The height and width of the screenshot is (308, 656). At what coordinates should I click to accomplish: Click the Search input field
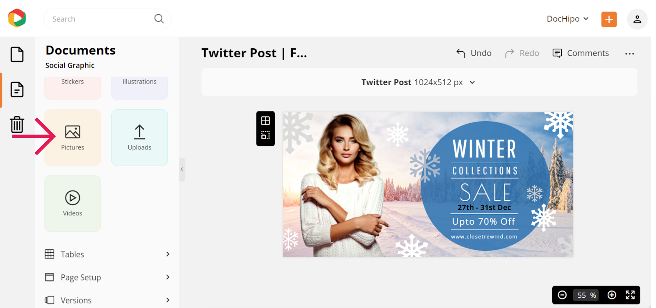point(107,19)
